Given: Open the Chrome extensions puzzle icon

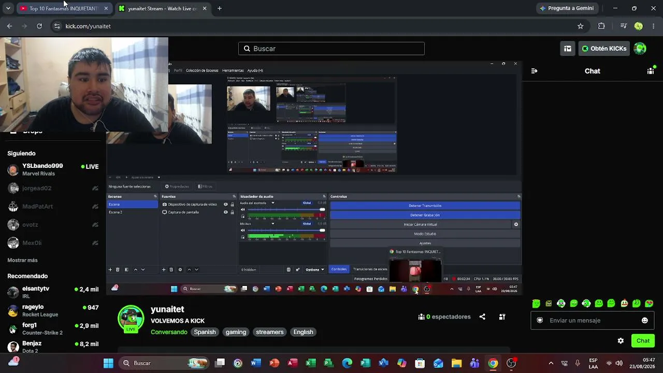Looking at the screenshot, I should 601,26.
